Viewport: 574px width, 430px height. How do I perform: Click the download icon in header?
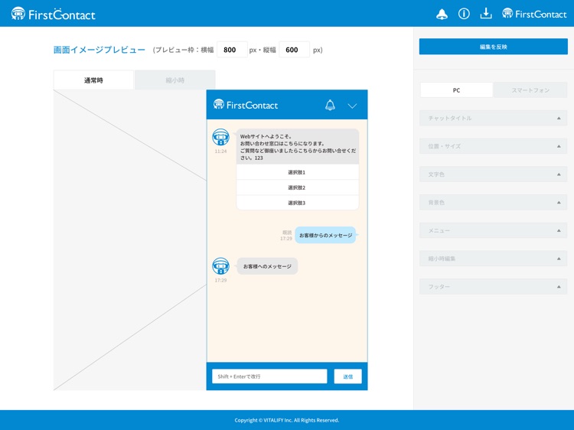coord(486,14)
